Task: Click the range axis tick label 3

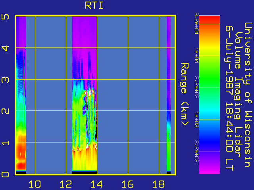Action: pyautogui.click(x=5, y=80)
